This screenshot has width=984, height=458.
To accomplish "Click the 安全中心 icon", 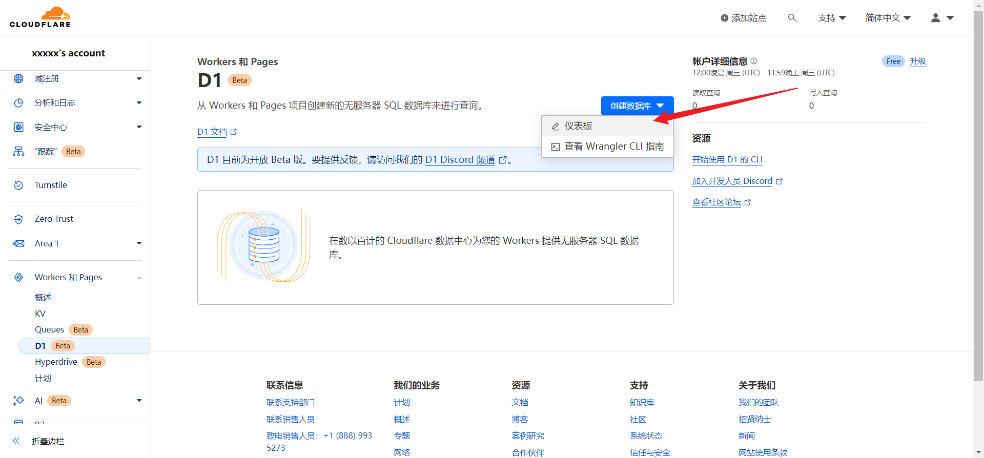I will tap(18, 127).
